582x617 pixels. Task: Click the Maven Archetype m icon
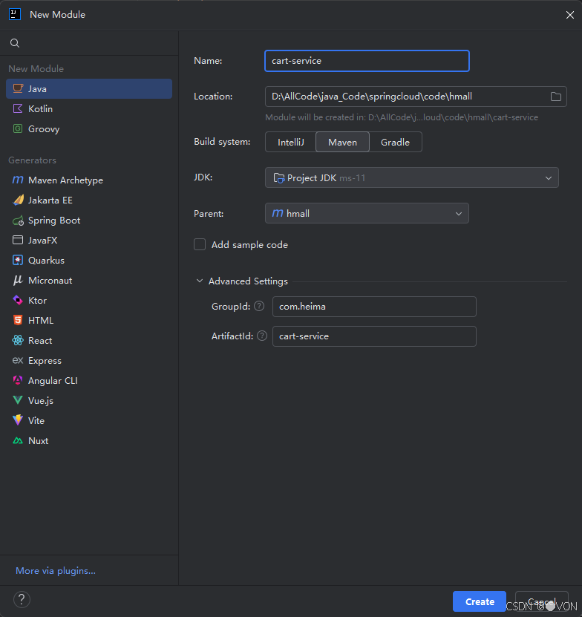(x=18, y=180)
